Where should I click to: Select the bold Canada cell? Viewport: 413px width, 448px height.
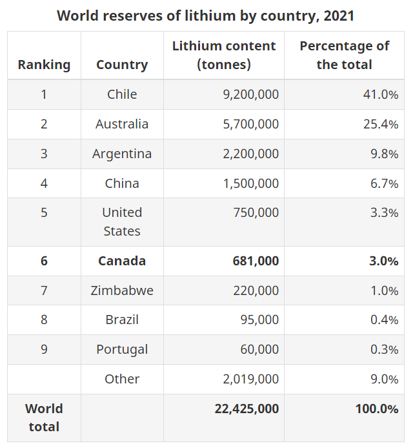(122, 261)
